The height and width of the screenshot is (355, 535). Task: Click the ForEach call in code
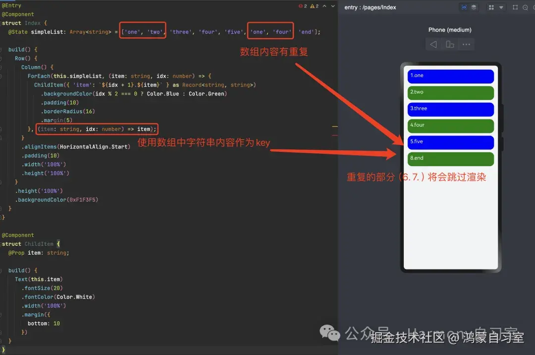[x=39, y=76]
